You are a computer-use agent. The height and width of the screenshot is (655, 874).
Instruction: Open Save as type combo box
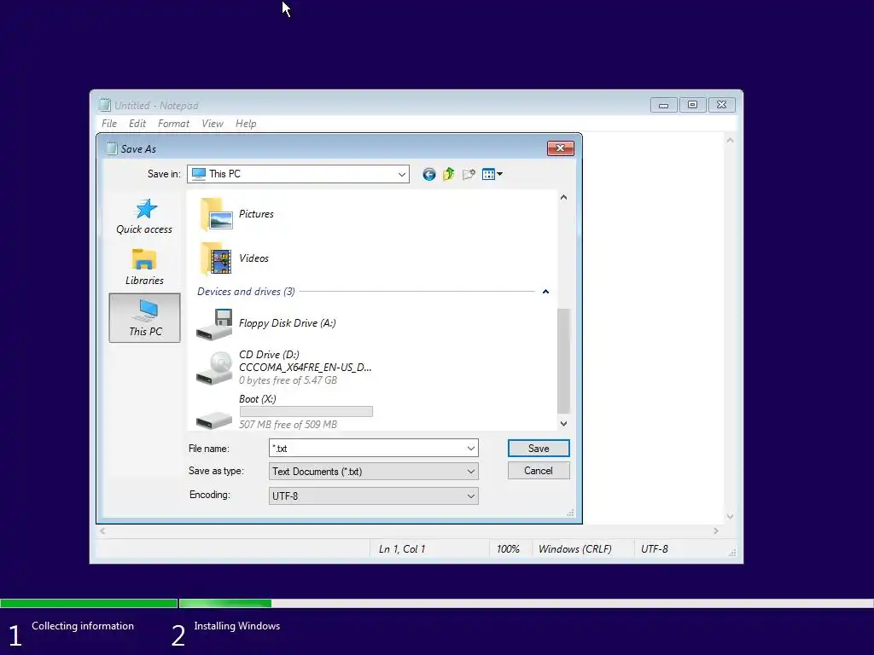tap(374, 471)
